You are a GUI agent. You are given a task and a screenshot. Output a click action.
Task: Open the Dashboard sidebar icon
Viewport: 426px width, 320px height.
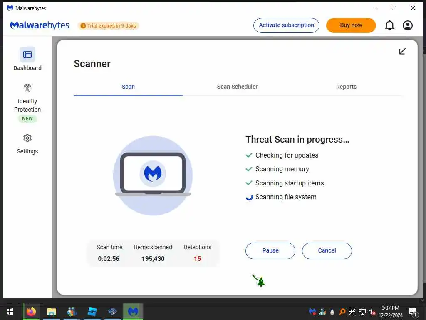27,55
